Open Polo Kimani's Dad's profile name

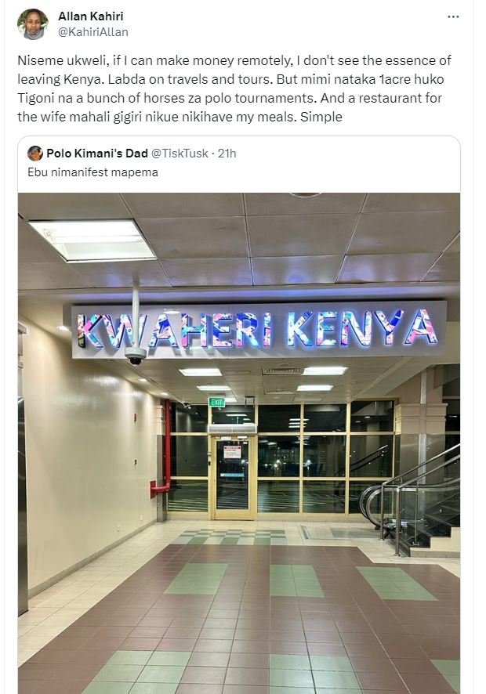point(97,154)
